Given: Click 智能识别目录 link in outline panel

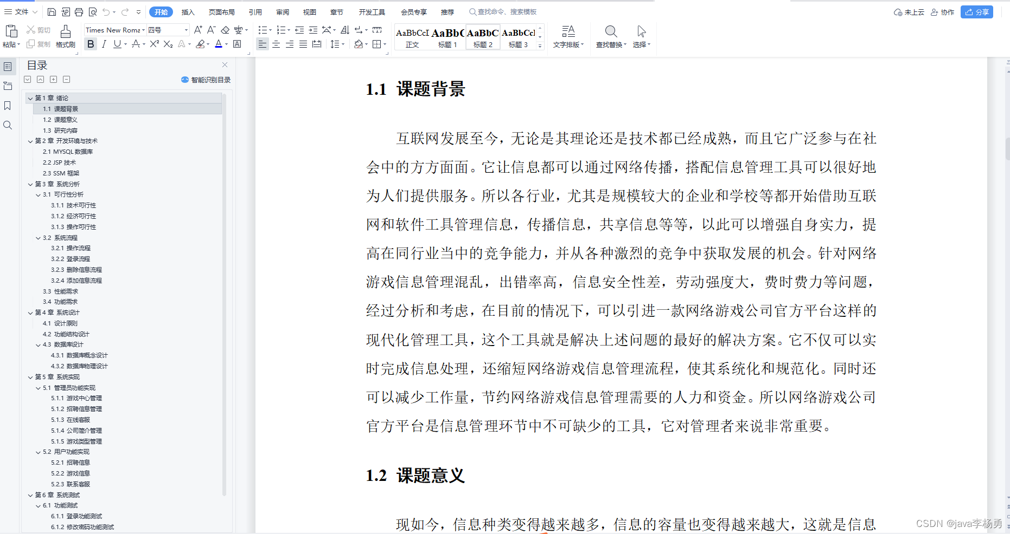Looking at the screenshot, I should [206, 80].
